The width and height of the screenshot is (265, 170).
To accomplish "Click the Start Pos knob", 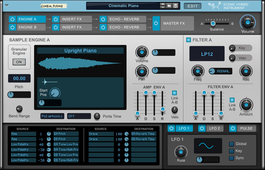I will pos(55,93).
